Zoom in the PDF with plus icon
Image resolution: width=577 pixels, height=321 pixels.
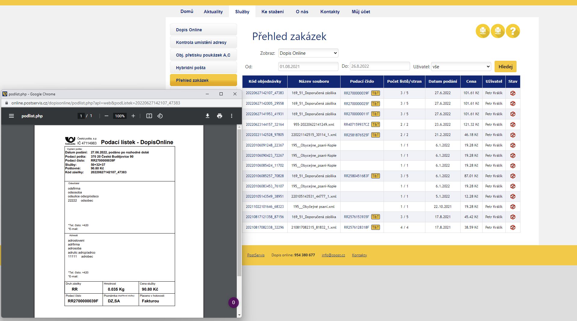pyautogui.click(x=133, y=116)
